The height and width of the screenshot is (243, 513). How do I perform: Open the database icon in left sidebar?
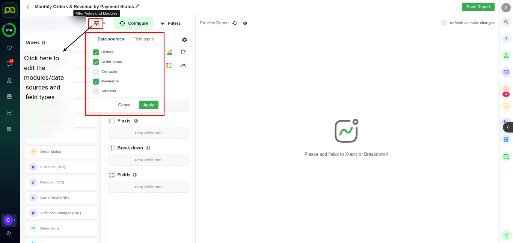tap(9, 97)
